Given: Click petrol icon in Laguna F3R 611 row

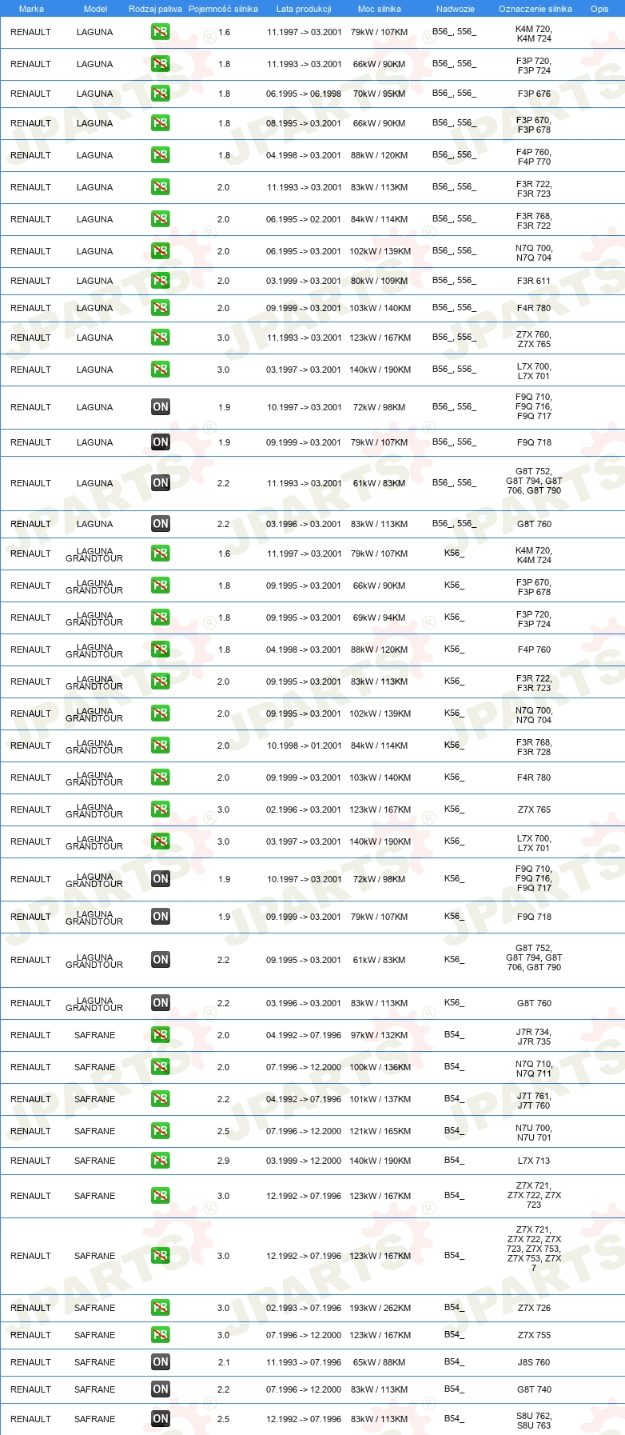Looking at the screenshot, I should click(161, 281).
